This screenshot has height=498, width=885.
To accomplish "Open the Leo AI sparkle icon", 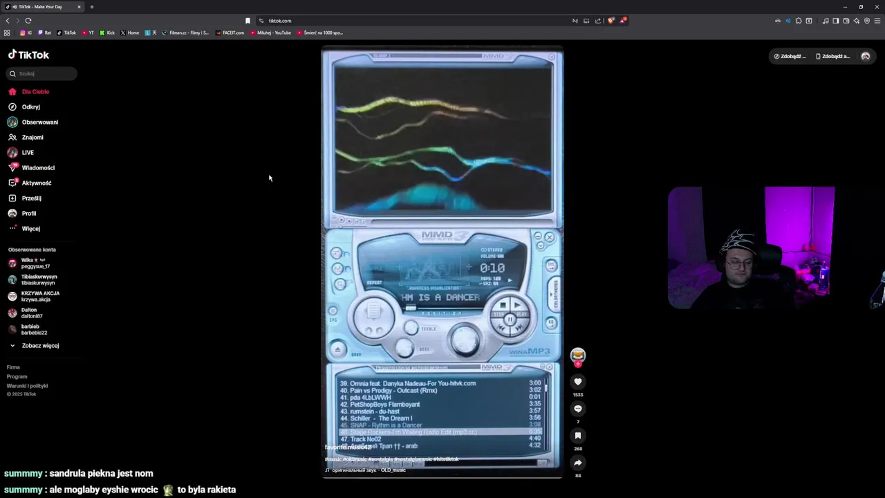I will (857, 21).
